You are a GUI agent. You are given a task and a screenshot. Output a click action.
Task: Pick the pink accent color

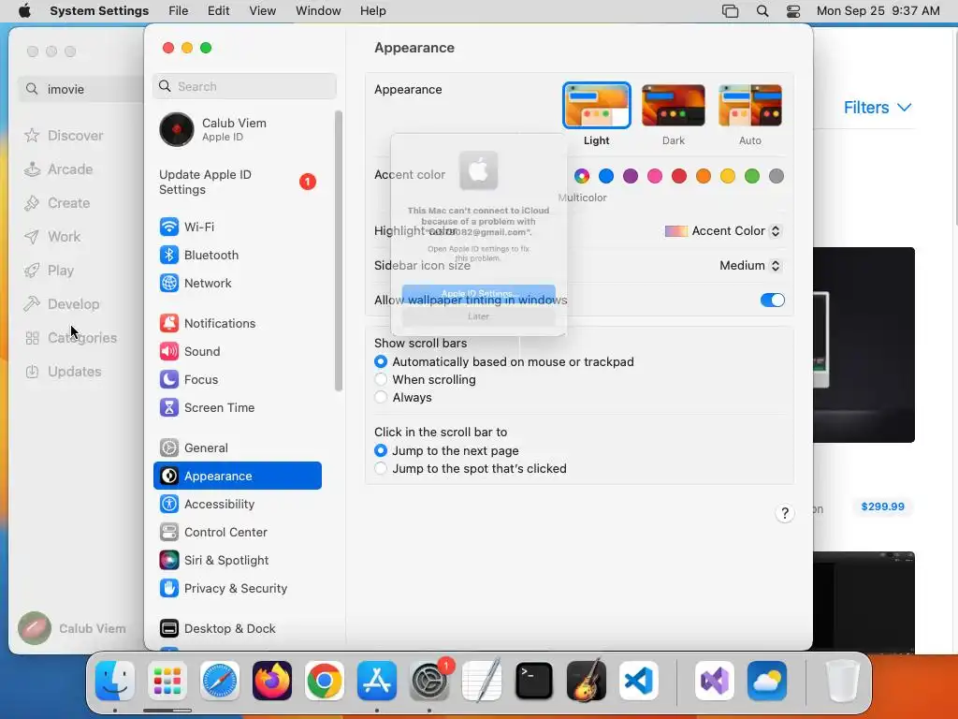pos(654,176)
